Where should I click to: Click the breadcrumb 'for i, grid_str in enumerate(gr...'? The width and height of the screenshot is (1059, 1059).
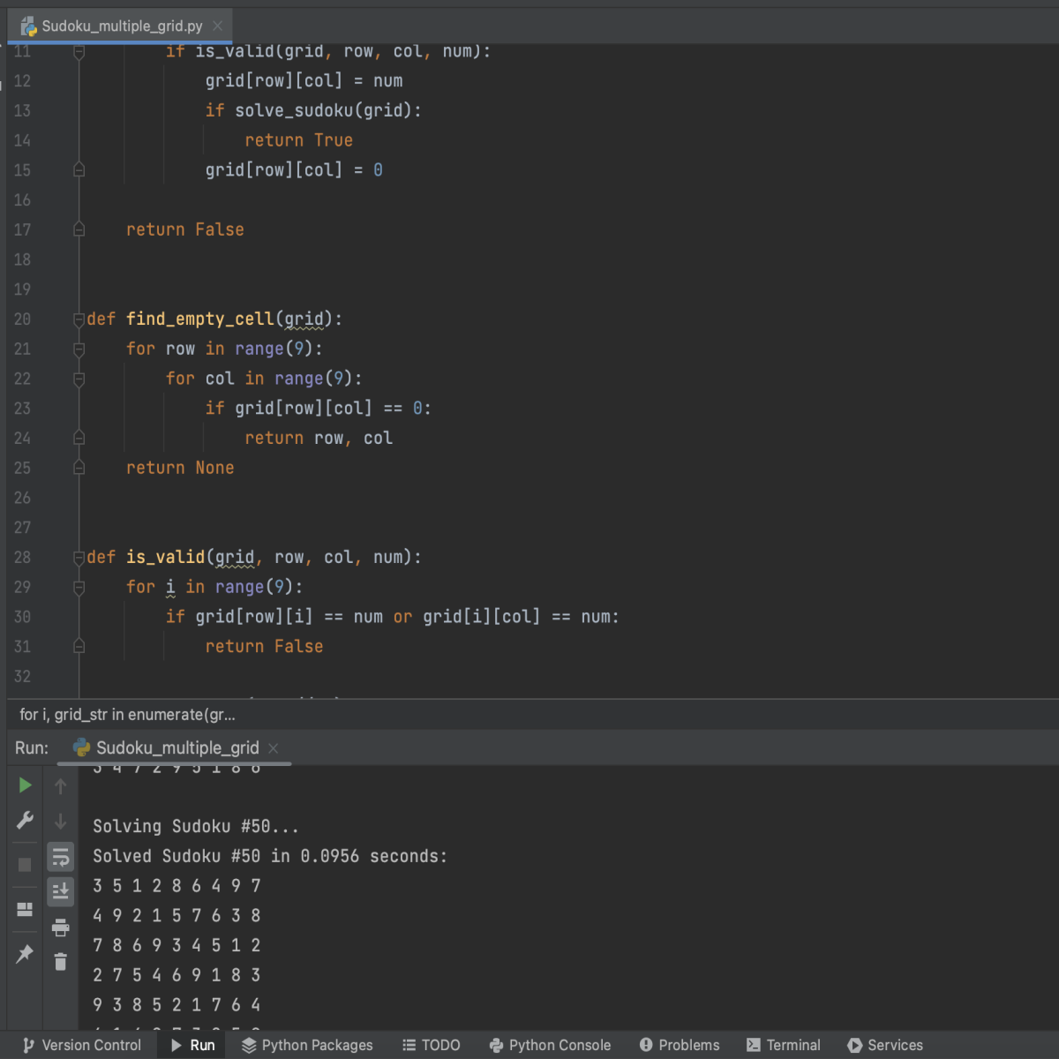pyautogui.click(x=127, y=715)
